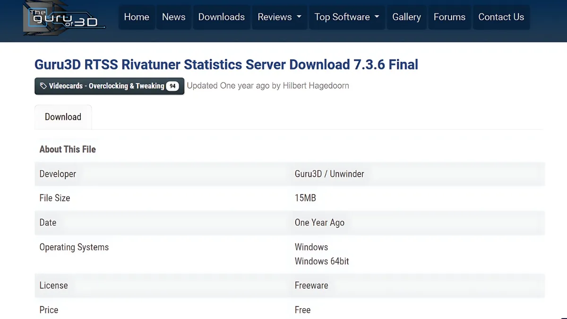Click the Freeware license entry

[311, 285]
